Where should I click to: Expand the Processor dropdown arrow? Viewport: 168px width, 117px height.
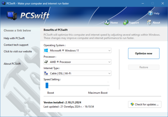pos(109,62)
